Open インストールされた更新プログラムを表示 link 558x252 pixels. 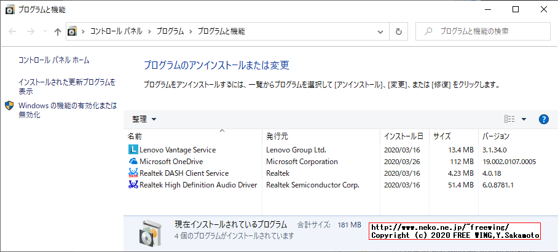point(67,87)
